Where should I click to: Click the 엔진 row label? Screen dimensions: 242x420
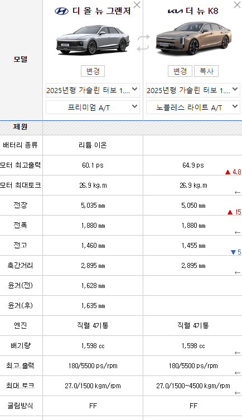(21, 325)
